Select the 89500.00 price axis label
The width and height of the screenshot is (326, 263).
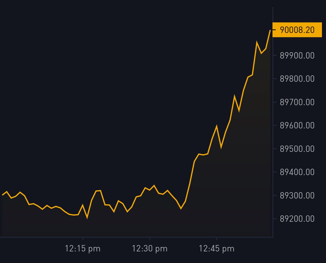point(297,149)
